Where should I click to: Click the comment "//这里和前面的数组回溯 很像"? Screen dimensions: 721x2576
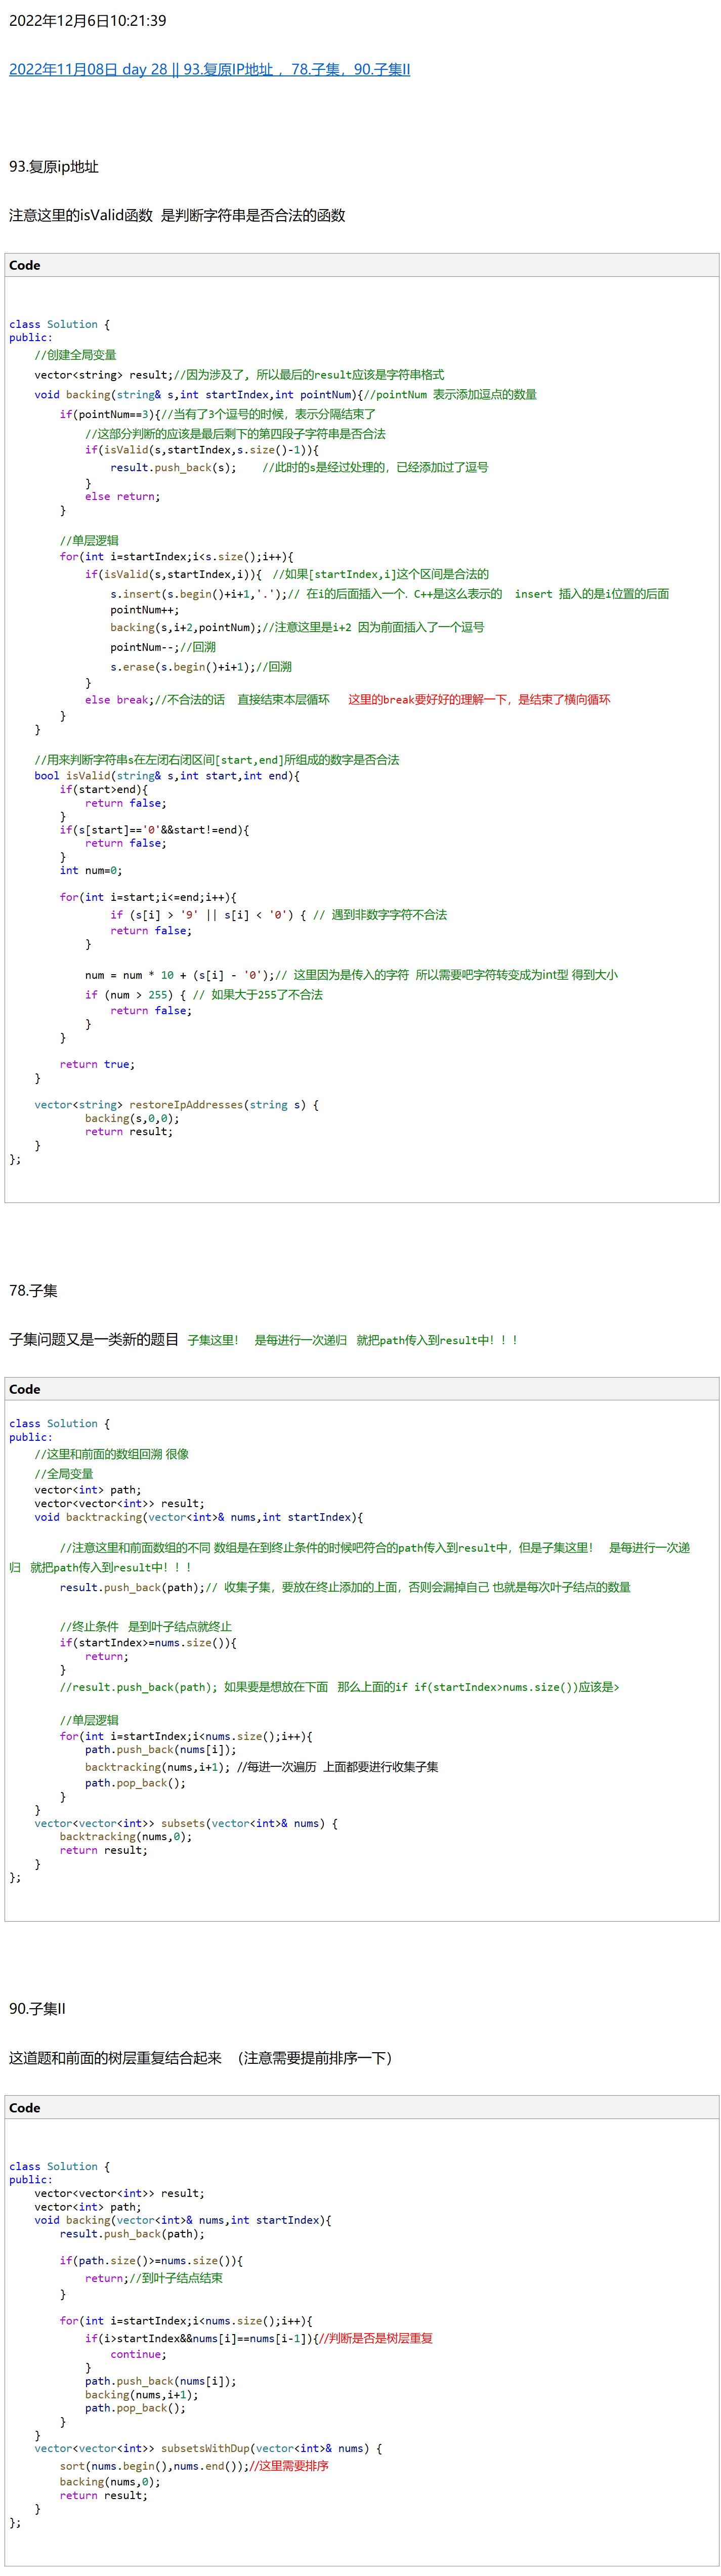coord(111,1454)
